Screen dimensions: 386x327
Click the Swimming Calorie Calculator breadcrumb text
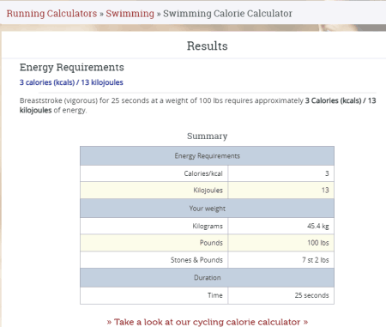[x=227, y=14]
